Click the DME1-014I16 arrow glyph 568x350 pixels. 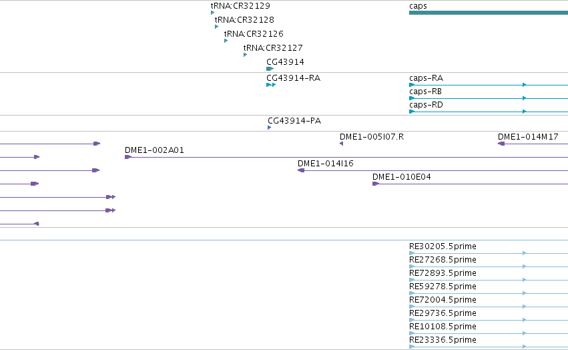tap(300, 170)
